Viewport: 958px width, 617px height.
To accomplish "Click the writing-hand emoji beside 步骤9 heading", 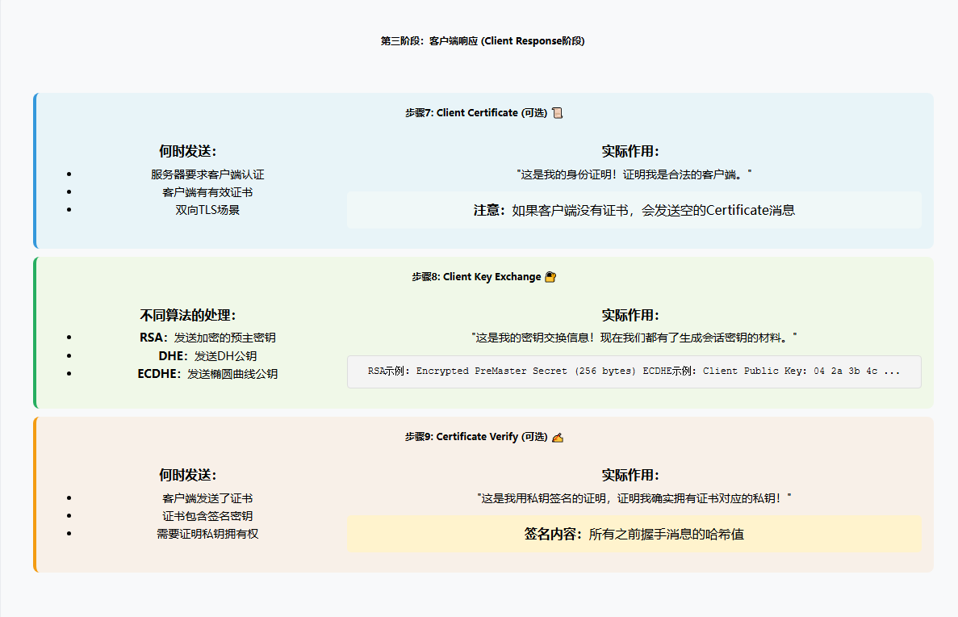I will coord(557,437).
